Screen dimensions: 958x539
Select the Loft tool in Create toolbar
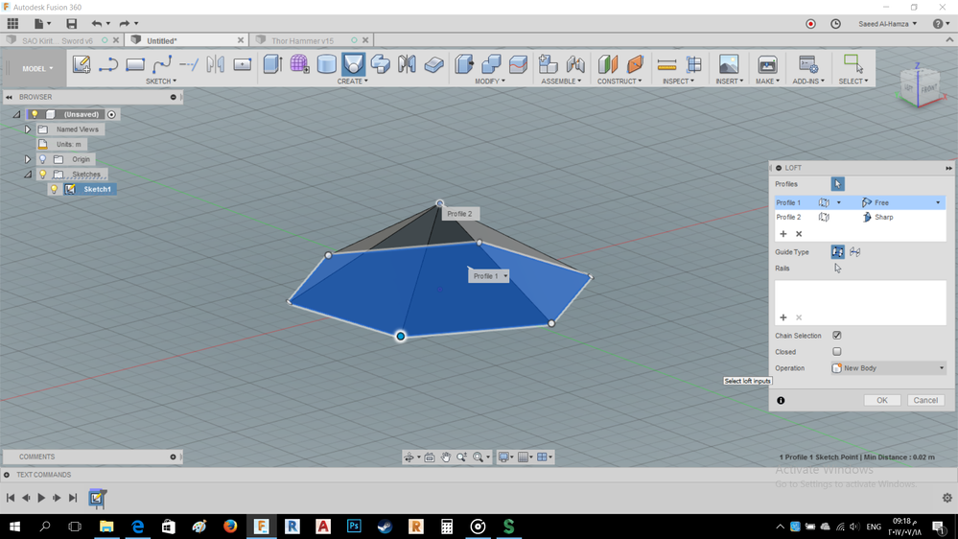pyautogui.click(x=353, y=64)
